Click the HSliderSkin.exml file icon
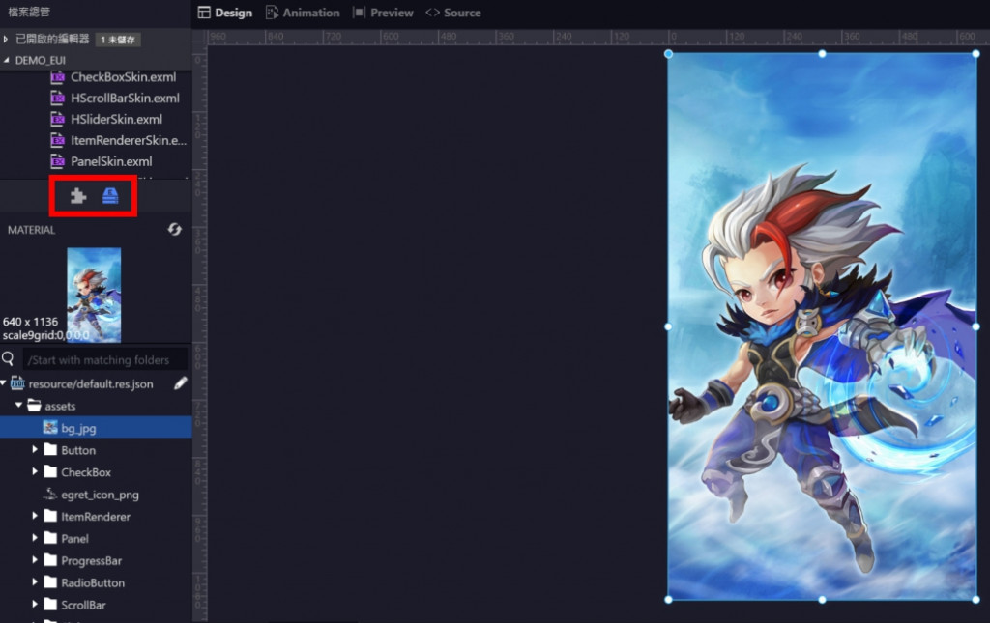The height and width of the screenshot is (623, 990). 57,119
